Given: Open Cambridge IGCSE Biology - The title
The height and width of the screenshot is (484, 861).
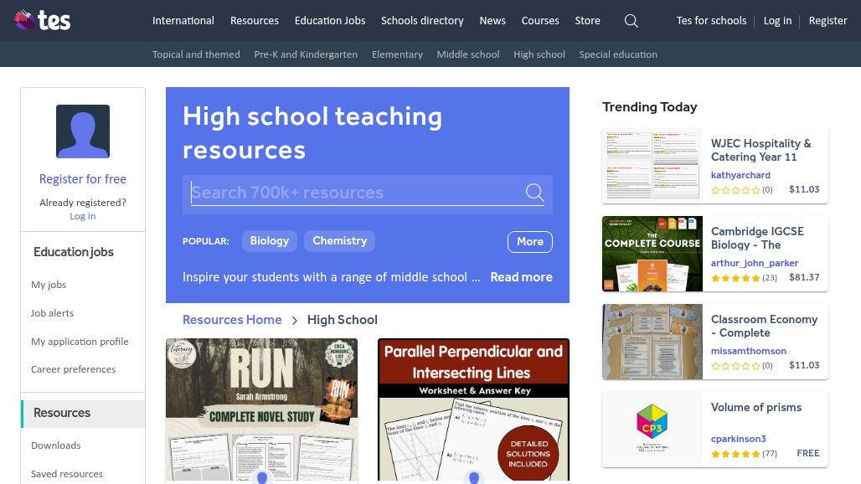Looking at the screenshot, I should tap(757, 238).
